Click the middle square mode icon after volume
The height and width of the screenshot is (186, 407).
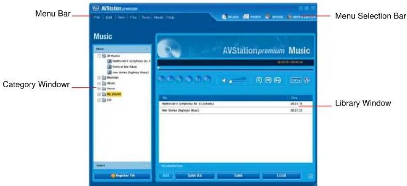[x=268, y=80]
